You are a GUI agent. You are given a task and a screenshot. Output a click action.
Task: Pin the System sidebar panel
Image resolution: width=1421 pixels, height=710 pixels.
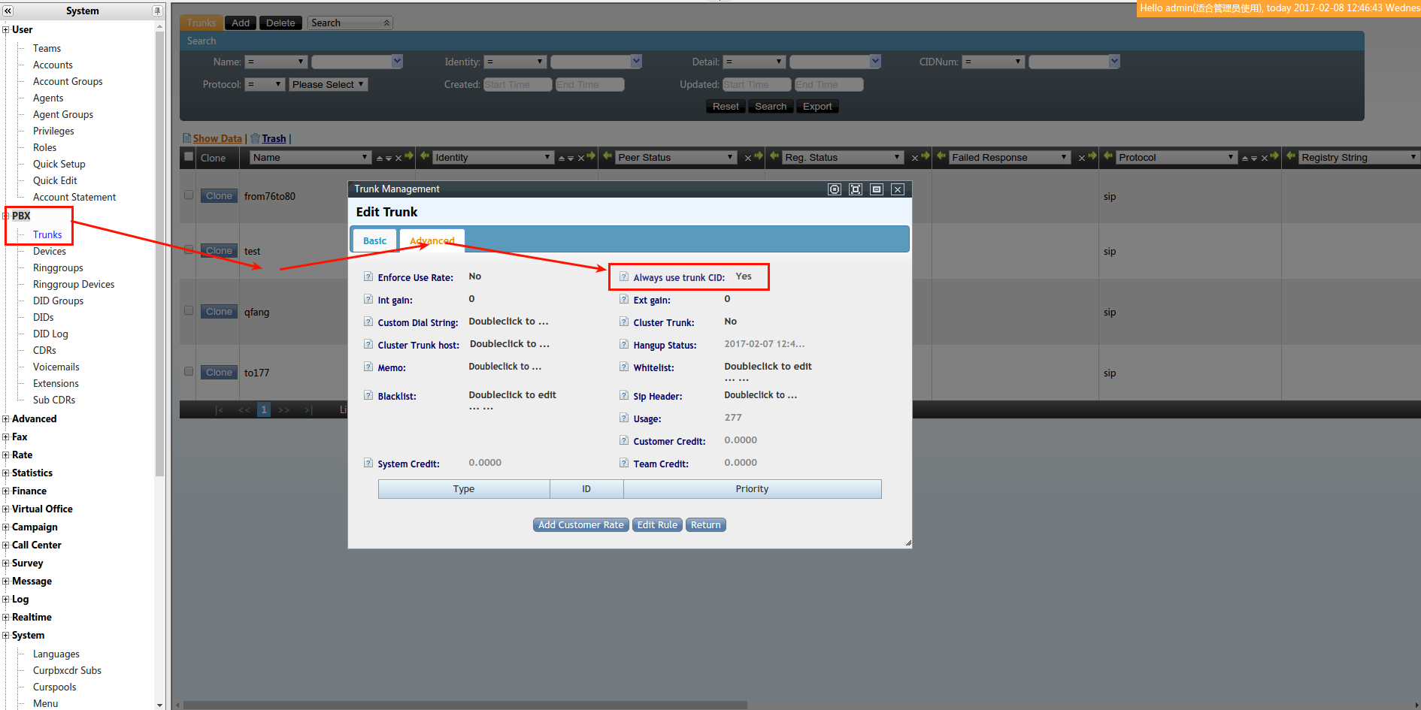157,11
